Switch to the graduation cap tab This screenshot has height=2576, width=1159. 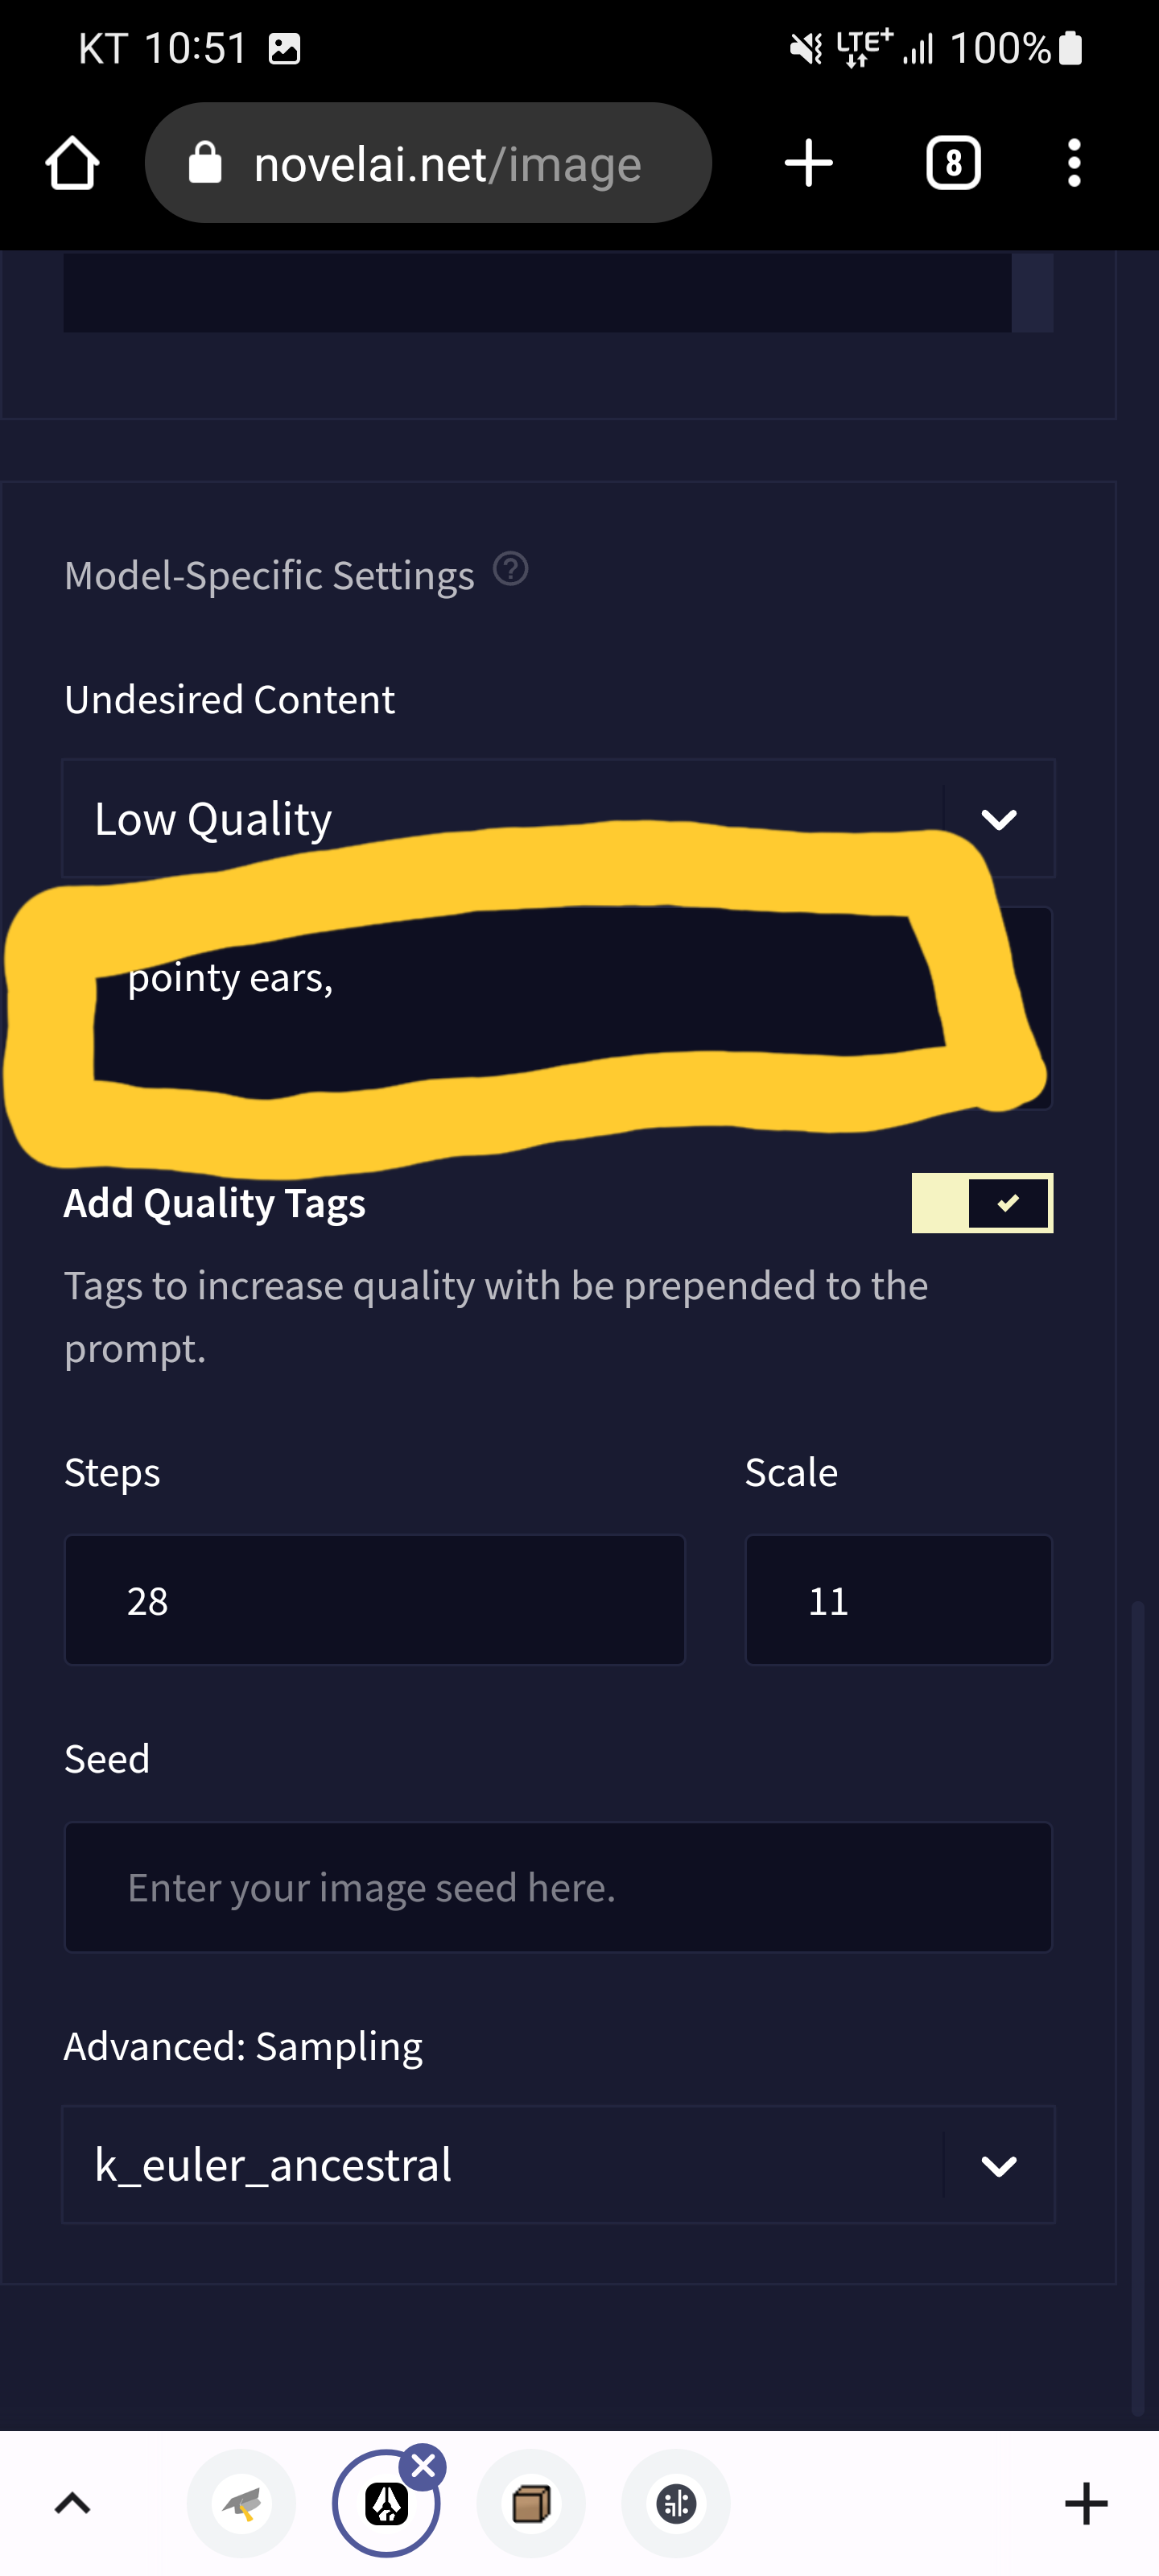[x=242, y=2503]
